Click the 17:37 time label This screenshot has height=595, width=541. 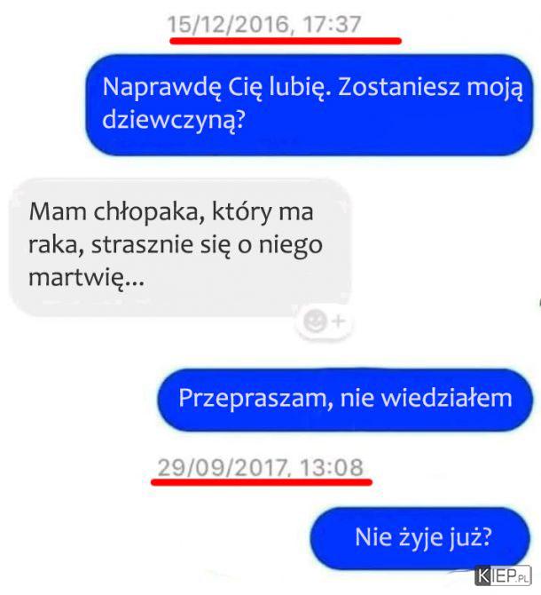coord(332,25)
